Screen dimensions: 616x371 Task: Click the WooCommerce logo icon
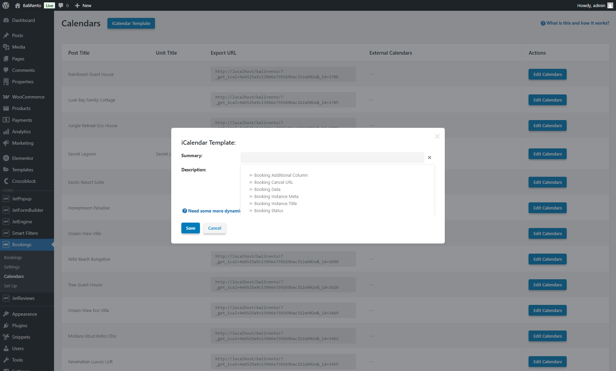click(x=6, y=97)
